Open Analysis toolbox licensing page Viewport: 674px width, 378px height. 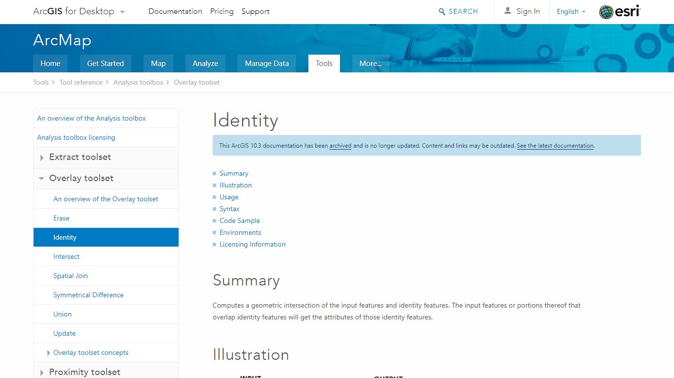[106, 138]
